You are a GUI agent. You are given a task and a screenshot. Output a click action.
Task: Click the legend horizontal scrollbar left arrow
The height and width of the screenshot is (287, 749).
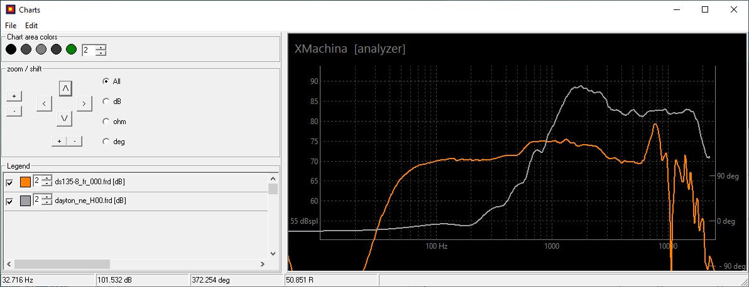coord(8,264)
